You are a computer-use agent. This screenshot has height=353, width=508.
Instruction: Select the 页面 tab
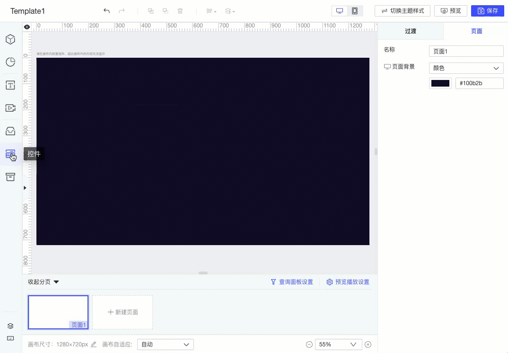(476, 31)
